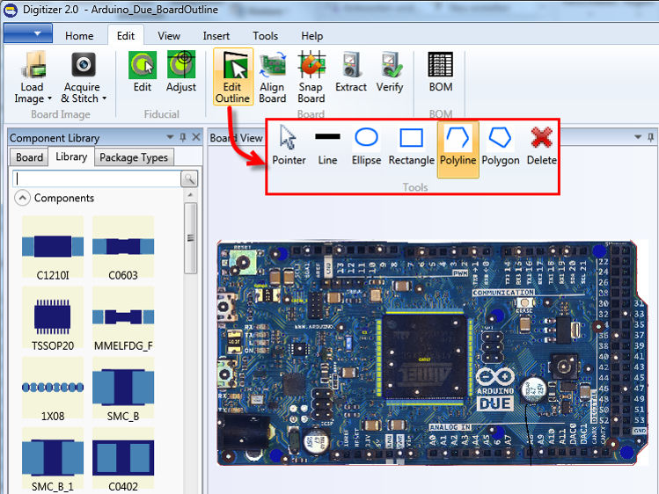Select the C1210I component thumbnail
The image size is (659, 494).
53,248
